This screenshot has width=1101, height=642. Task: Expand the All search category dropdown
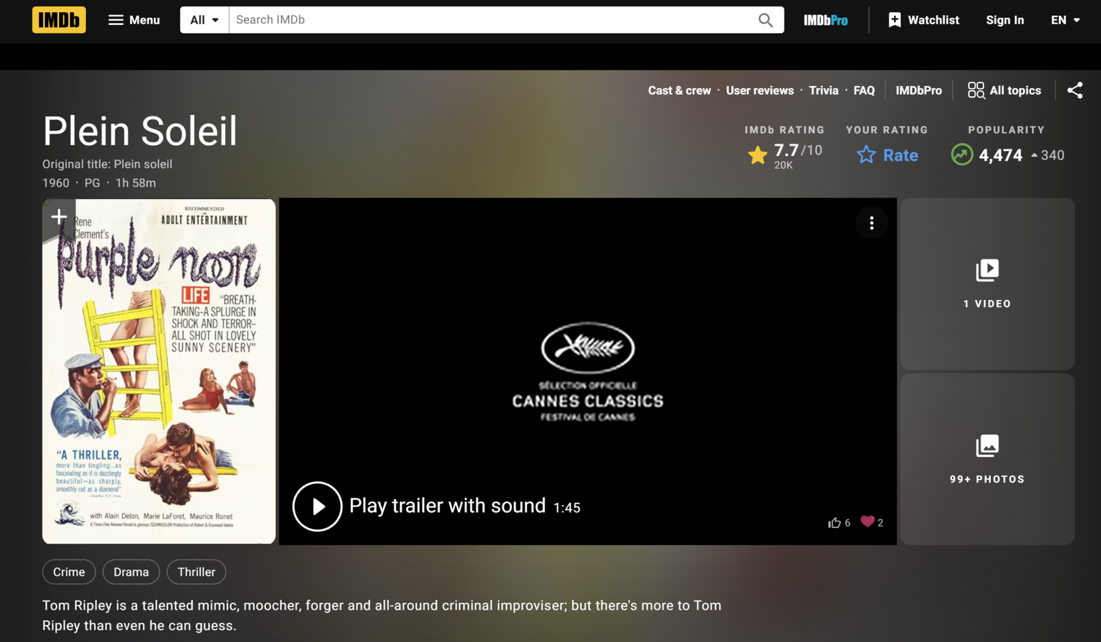pyautogui.click(x=204, y=20)
